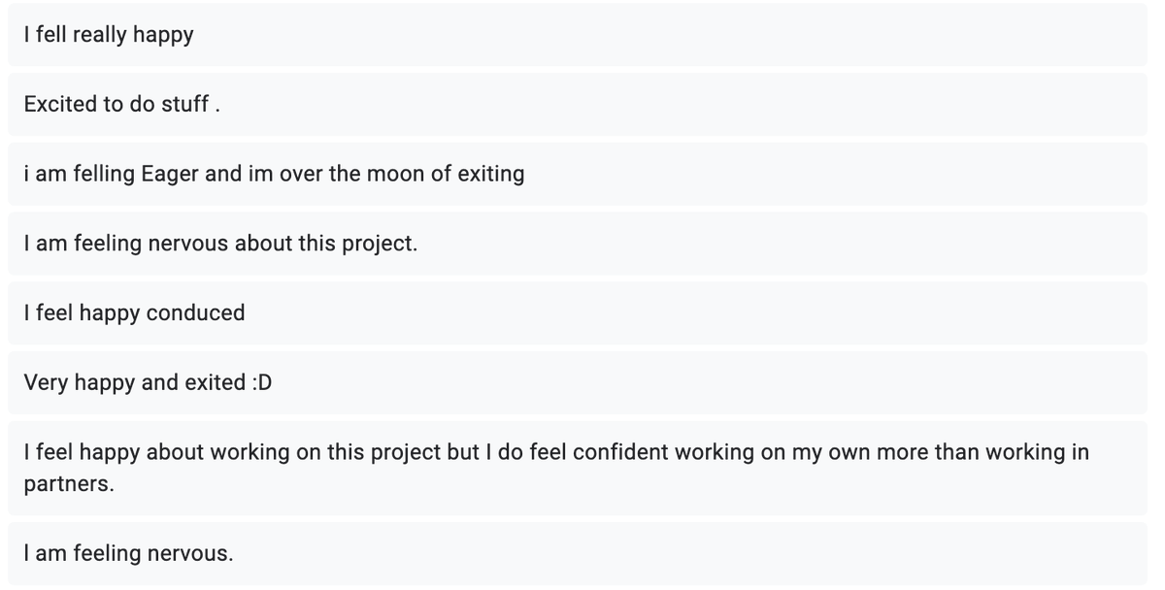The height and width of the screenshot is (590, 1165).
Task: Click the word "stuff" in second response
Action: click(x=186, y=104)
